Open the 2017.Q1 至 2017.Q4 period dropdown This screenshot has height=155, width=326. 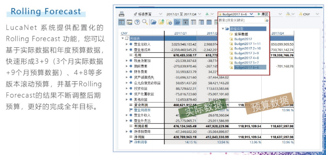click(x=182, y=14)
